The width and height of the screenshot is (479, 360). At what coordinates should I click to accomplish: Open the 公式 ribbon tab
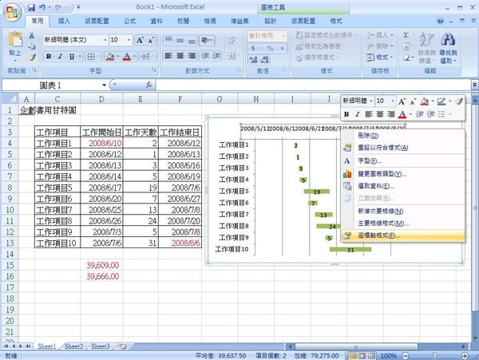point(129,21)
